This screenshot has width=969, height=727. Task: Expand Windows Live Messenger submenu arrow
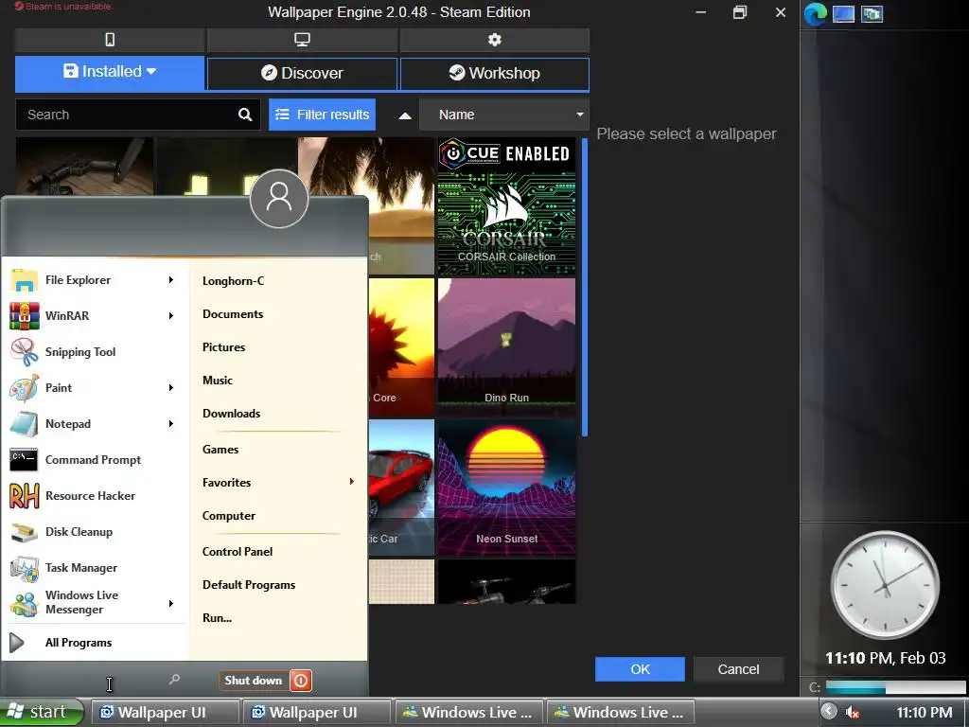pos(171,603)
